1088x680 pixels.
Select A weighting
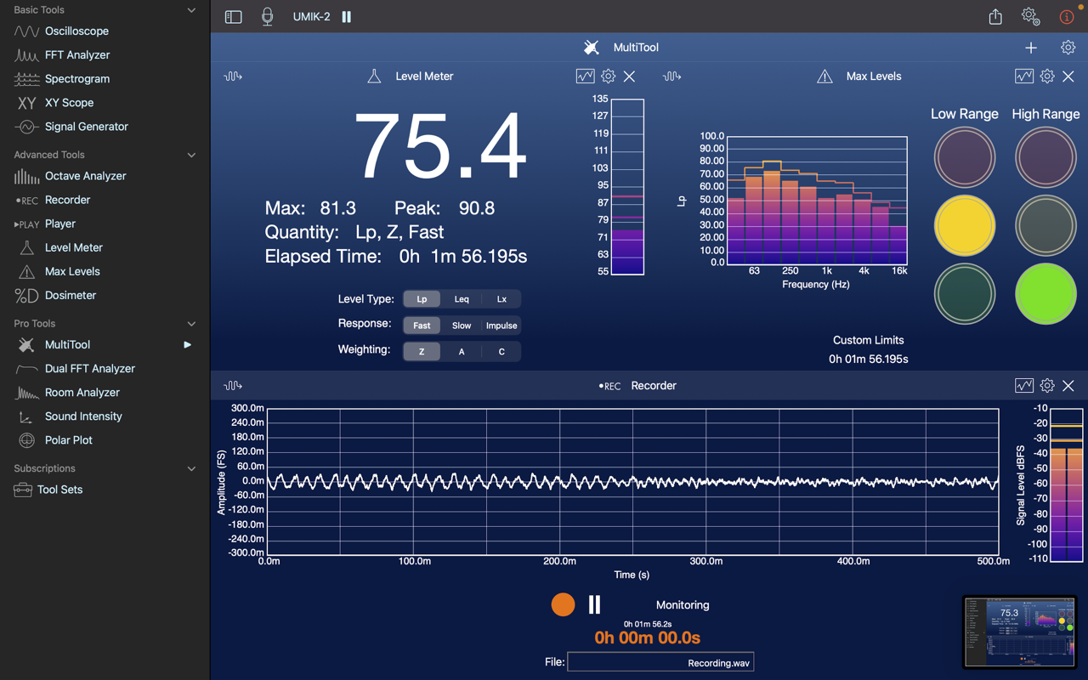click(x=462, y=352)
